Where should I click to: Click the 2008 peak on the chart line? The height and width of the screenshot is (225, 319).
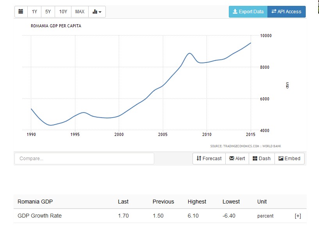[189, 53]
